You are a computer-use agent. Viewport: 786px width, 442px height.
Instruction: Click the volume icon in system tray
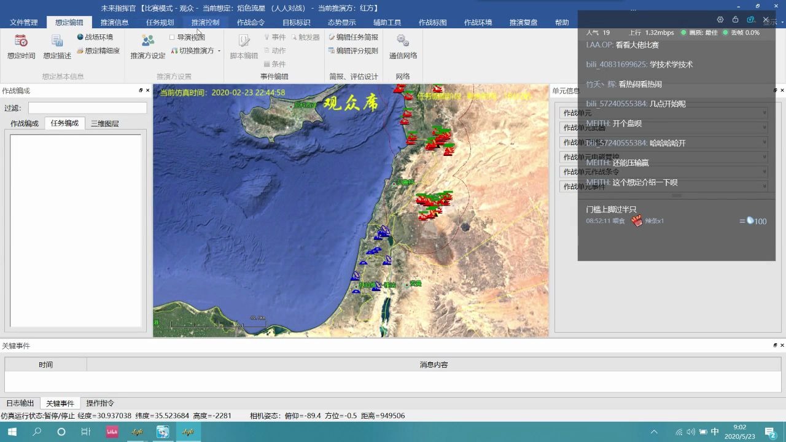point(691,432)
